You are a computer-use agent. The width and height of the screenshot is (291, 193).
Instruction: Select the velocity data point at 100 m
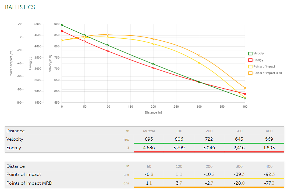click(108, 45)
